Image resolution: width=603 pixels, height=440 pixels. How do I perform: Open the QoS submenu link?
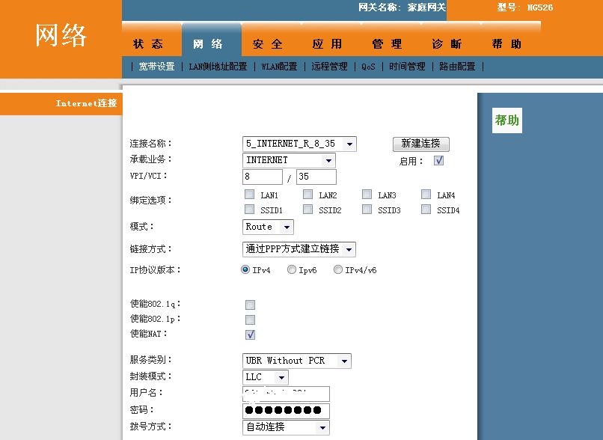tap(368, 67)
